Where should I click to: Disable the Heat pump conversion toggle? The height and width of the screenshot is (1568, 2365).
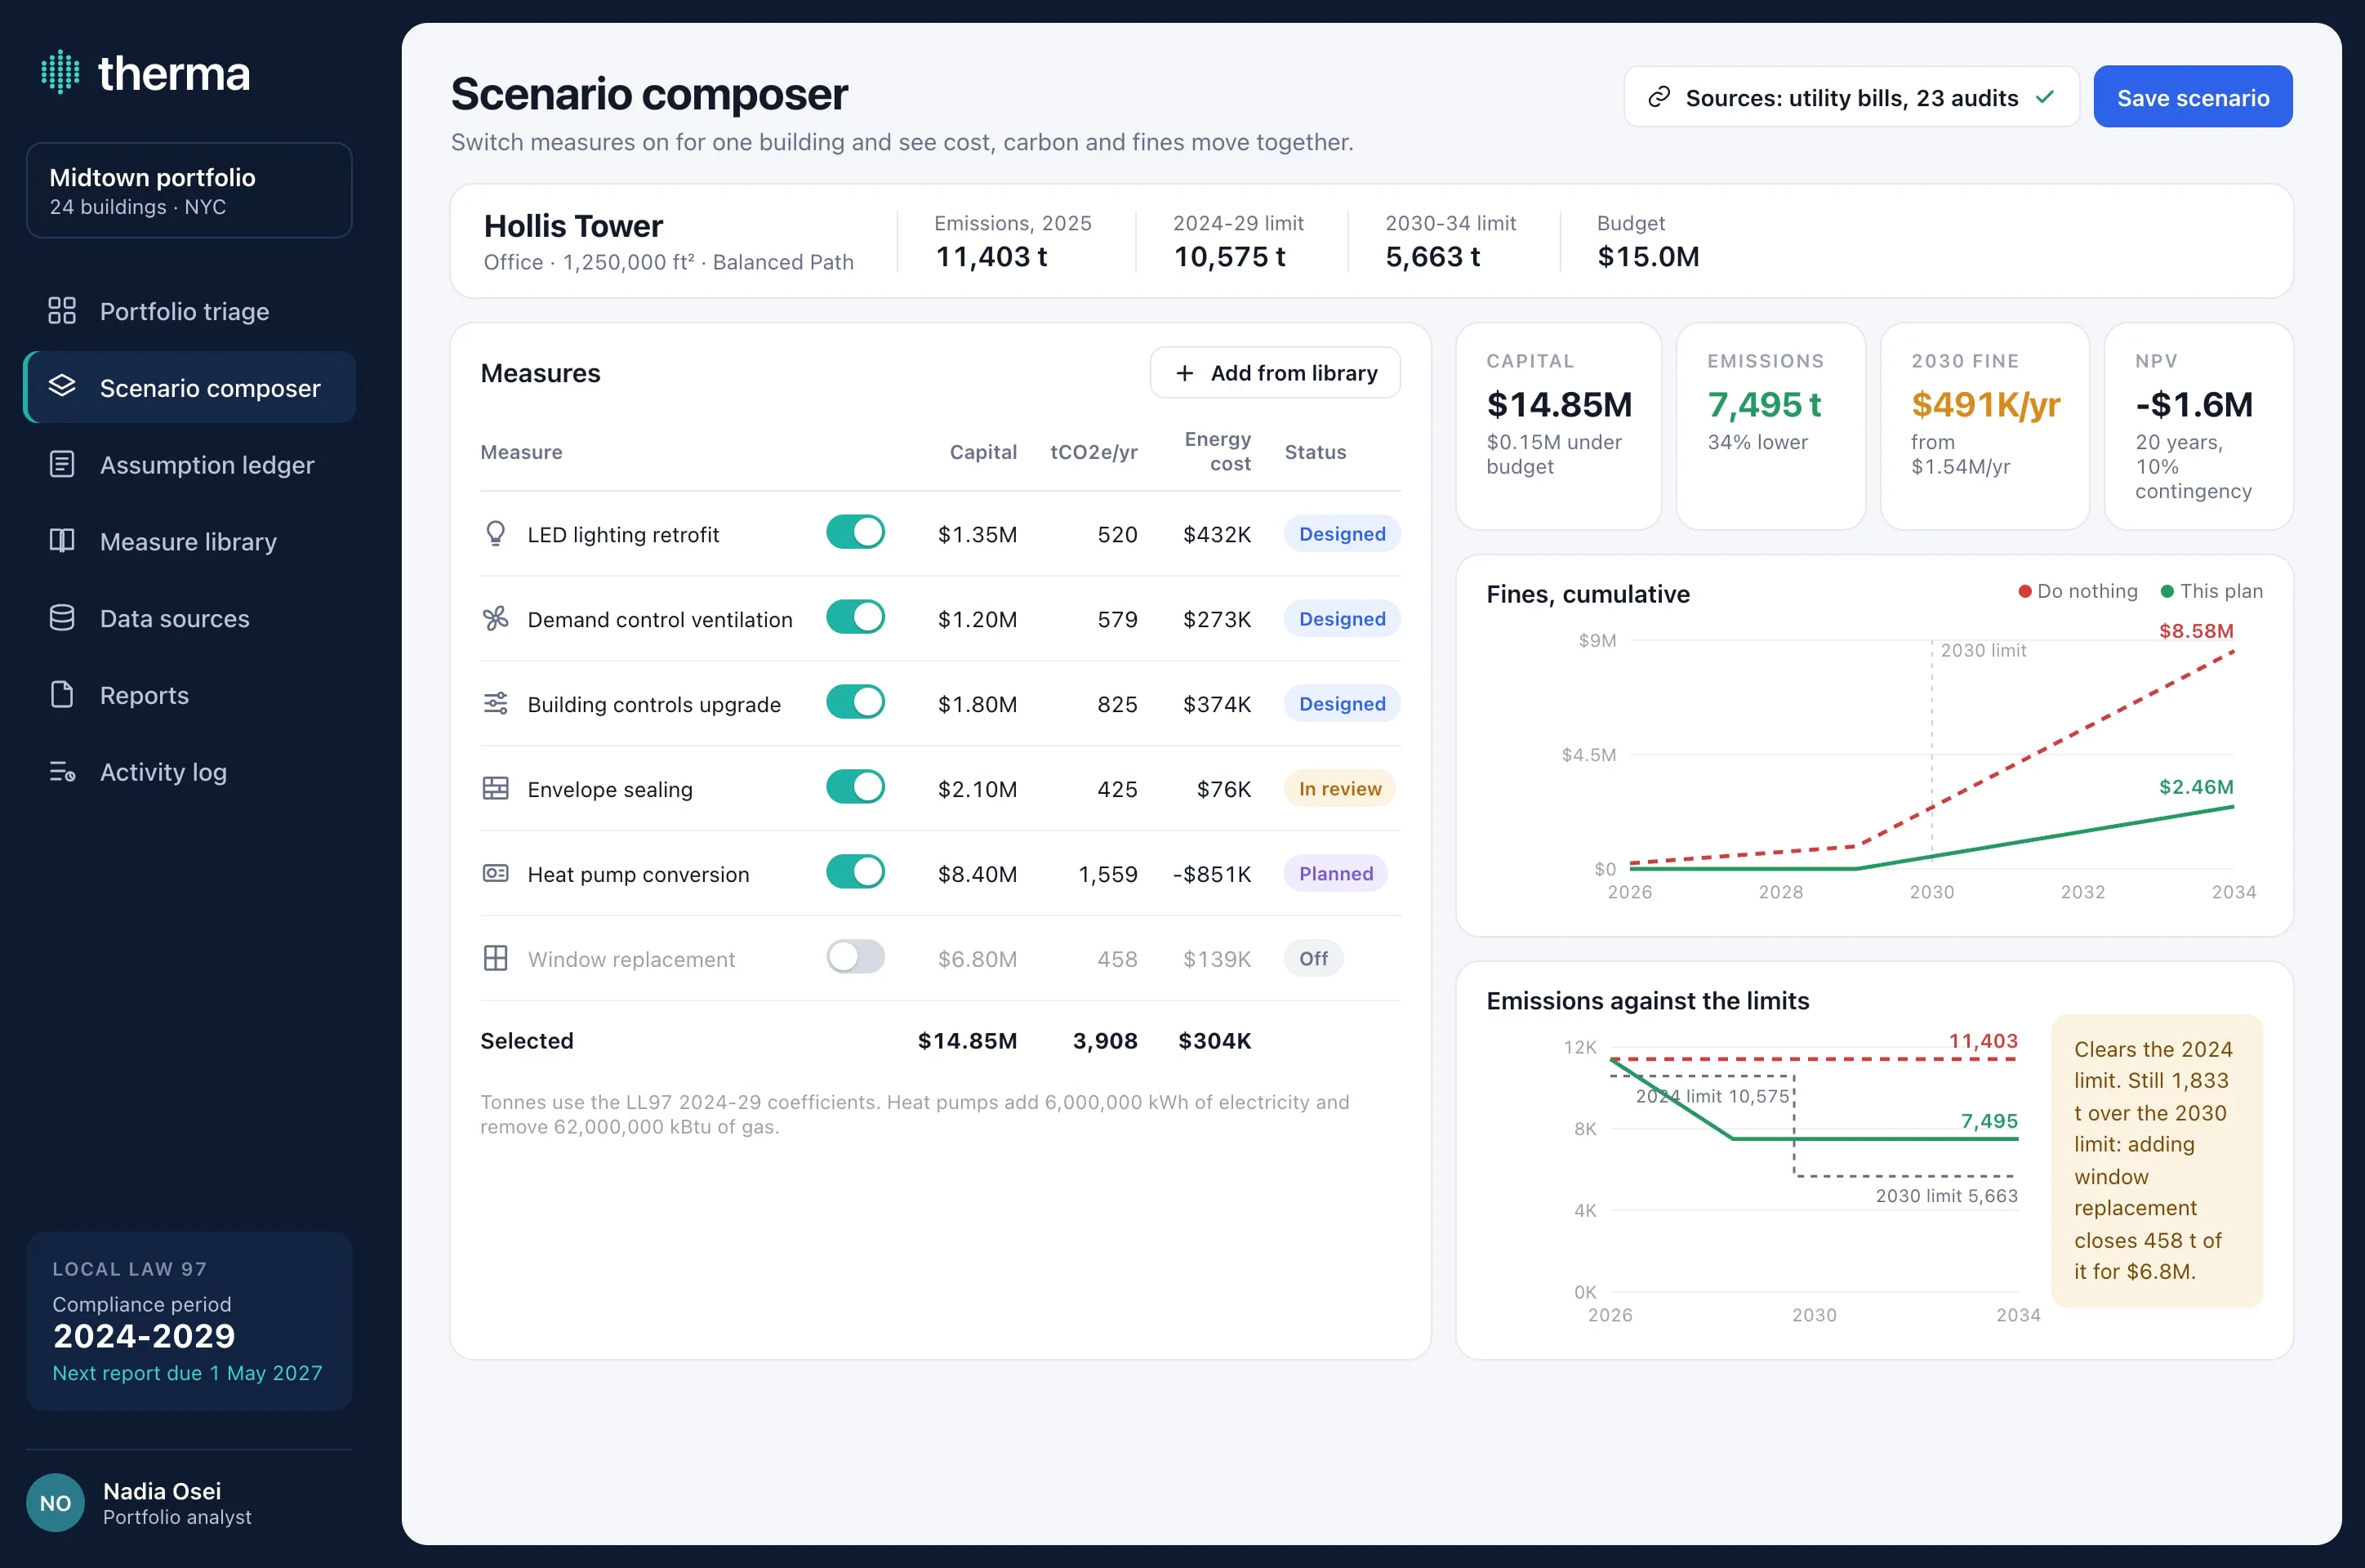pyautogui.click(x=855, y=873)
